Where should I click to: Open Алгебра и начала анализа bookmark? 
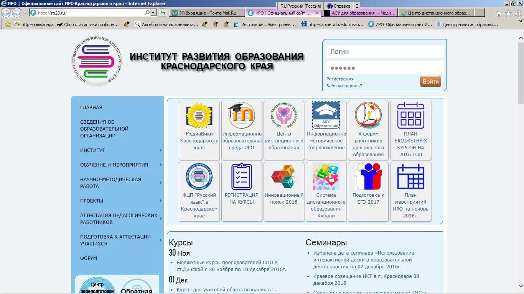pyautogui.click(x=166, y=24)
